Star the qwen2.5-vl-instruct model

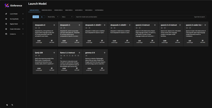180,25
